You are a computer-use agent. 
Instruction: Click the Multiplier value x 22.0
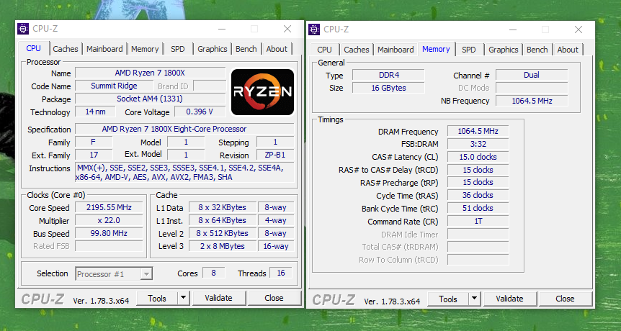pyautogui.click(x=109, y=221)
